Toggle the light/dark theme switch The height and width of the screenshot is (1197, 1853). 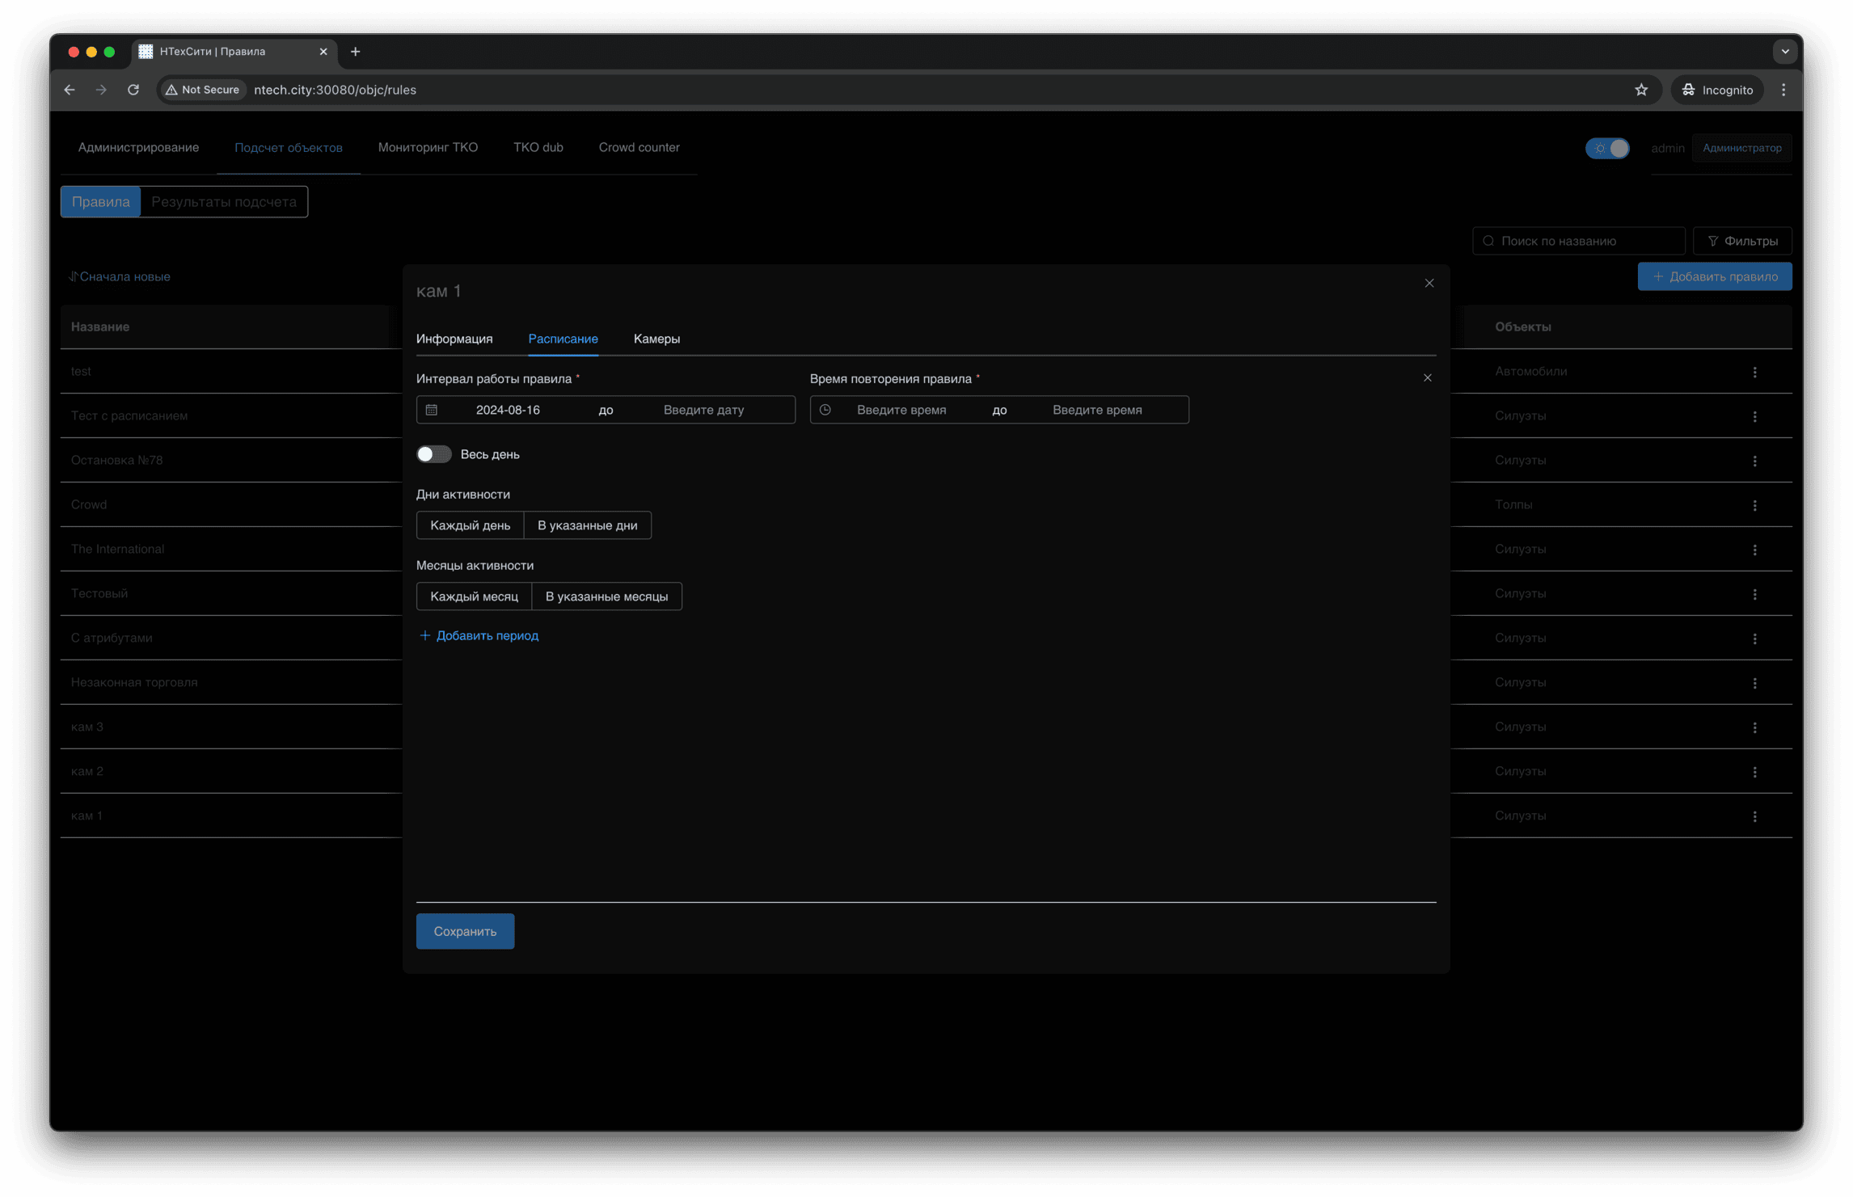1607,148
